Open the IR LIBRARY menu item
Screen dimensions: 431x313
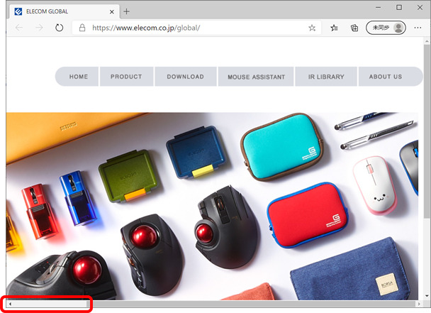click(x=326, y=77)
